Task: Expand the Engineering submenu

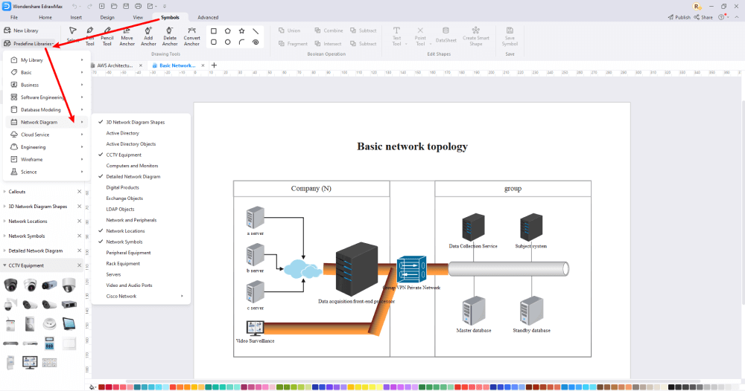Action: (x=46, y=147)
